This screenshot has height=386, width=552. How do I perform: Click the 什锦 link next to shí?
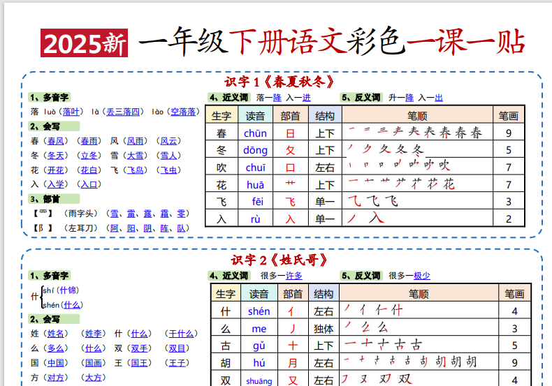click(68, 290)
